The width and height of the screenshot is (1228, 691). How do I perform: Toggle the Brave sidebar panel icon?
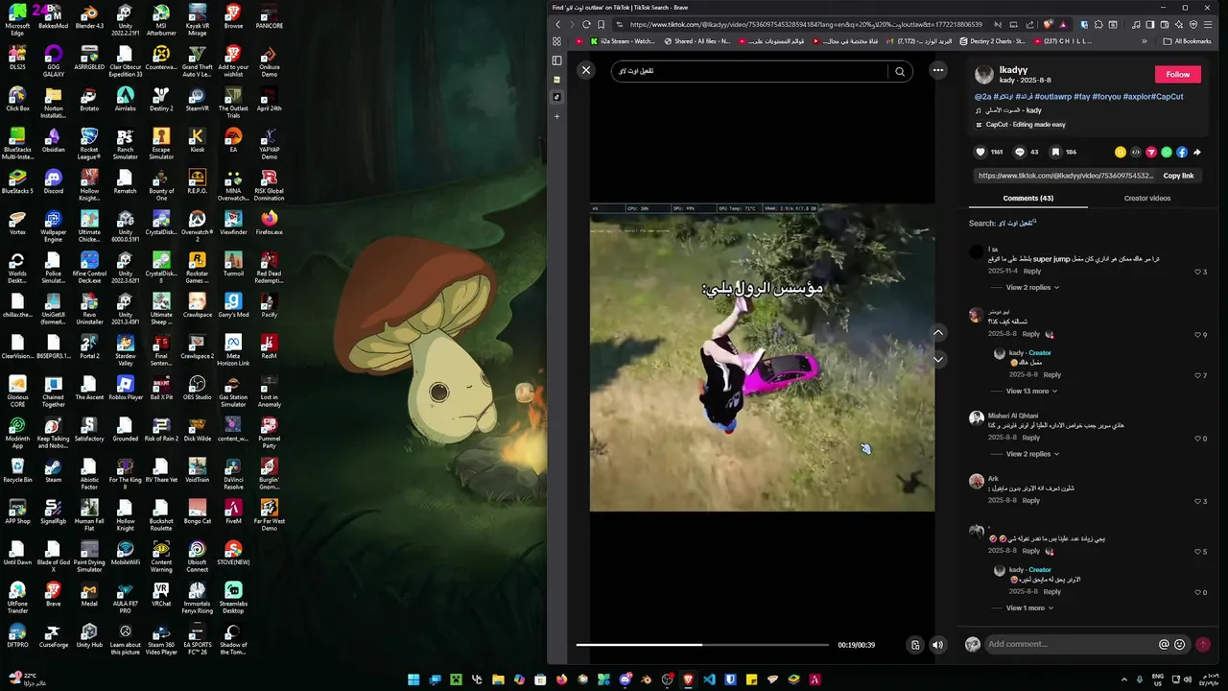point(556,60)
